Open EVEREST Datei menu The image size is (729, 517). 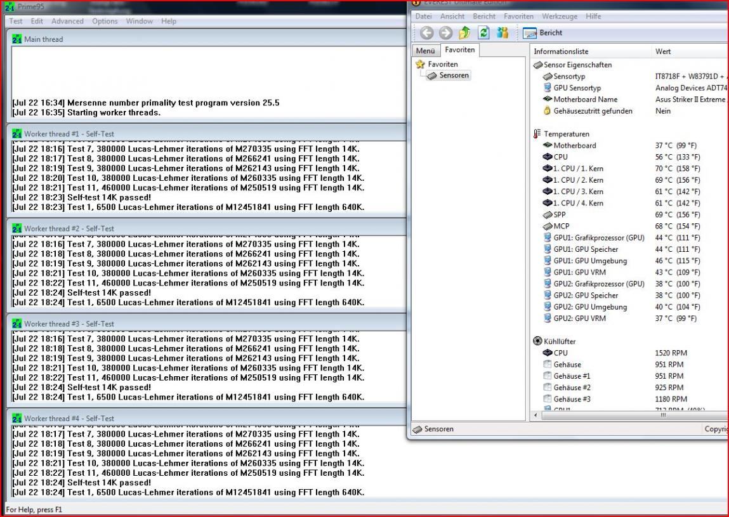[x=423, y=16]
